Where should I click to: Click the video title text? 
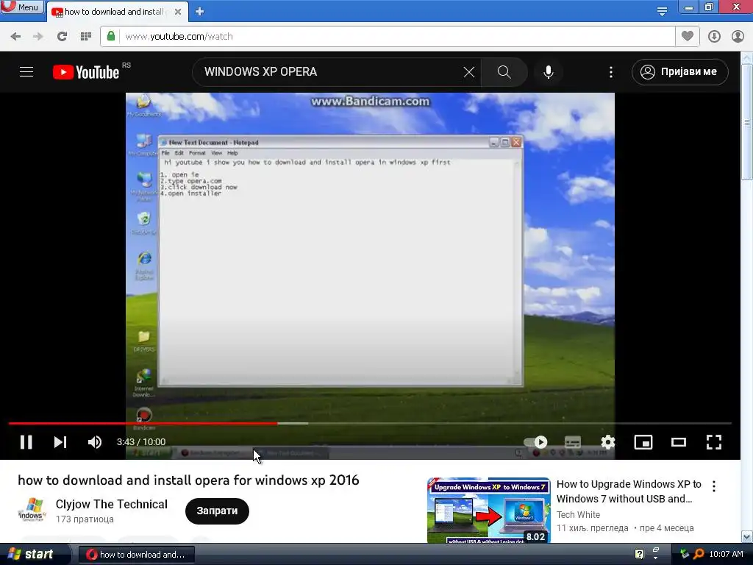tap(188, 480)
